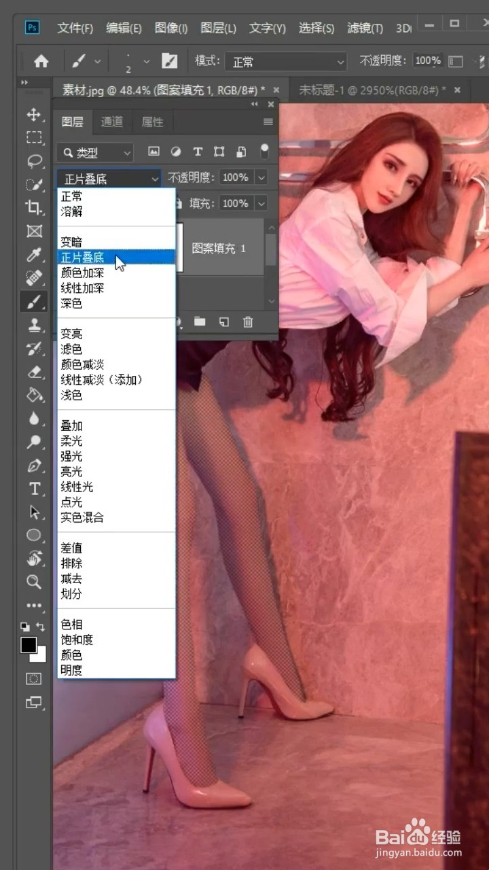Collapse Layers panel with double arrow

255,104
